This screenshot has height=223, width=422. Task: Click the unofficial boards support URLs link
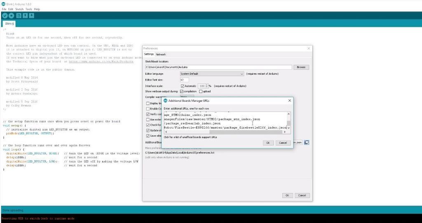click(190, 137)
